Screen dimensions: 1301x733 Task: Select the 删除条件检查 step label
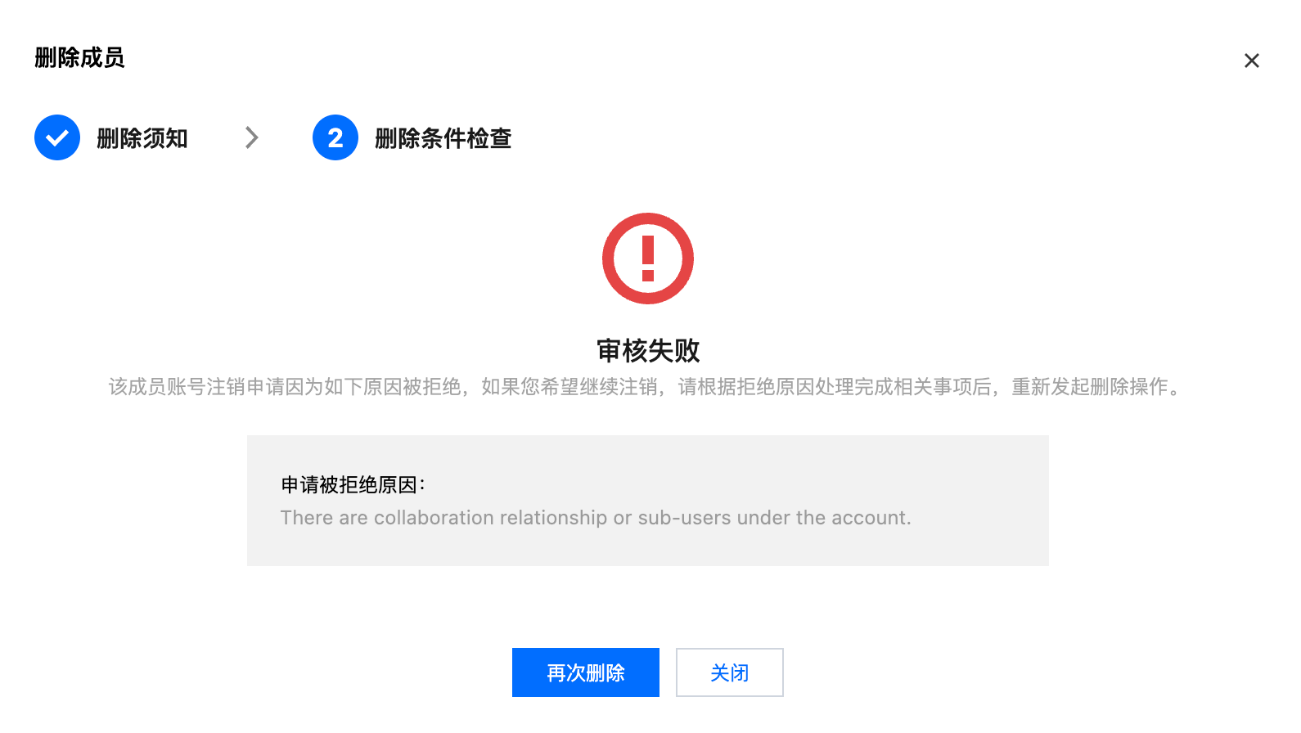443,138
